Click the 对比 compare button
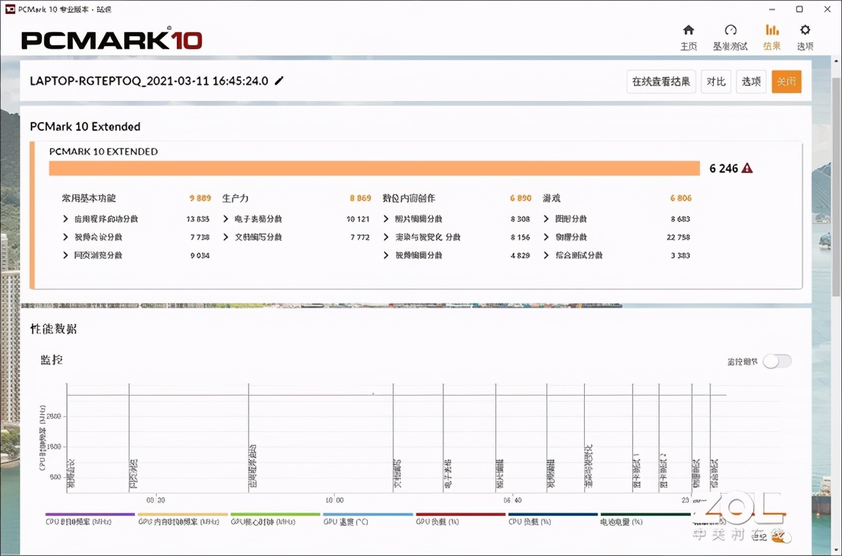This screenshot has width=842, height=556. coord(716,81)
